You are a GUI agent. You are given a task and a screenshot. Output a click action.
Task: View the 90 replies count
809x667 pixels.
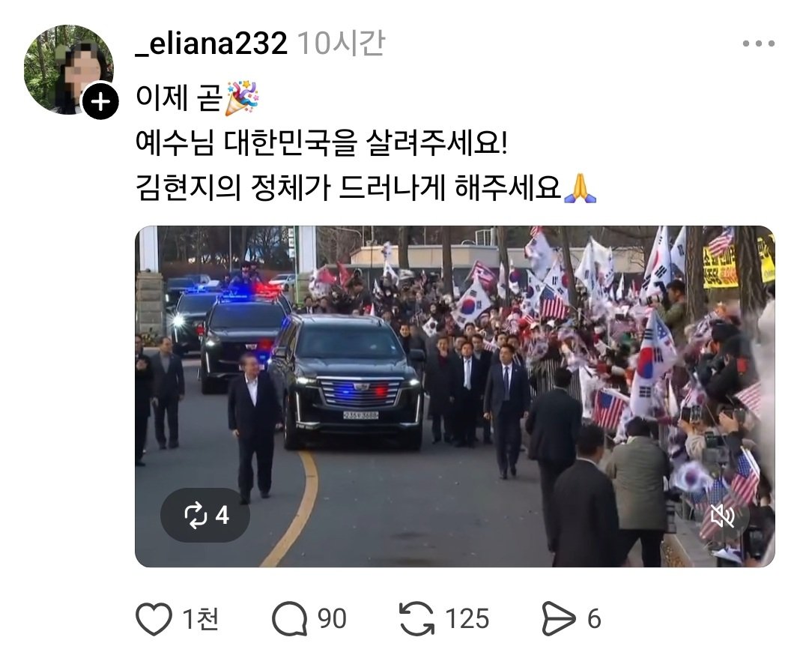tap(332, 618)
